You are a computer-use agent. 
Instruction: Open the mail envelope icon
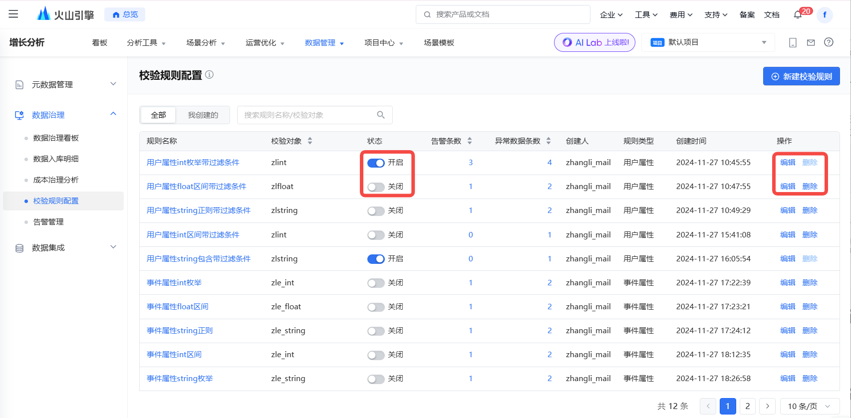point(811,42)
